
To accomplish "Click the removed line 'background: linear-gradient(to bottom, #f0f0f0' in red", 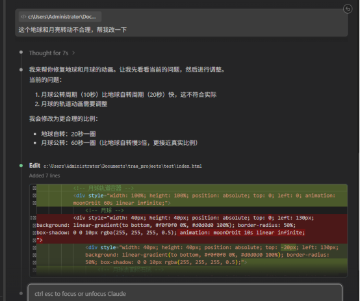I will 166,225.
